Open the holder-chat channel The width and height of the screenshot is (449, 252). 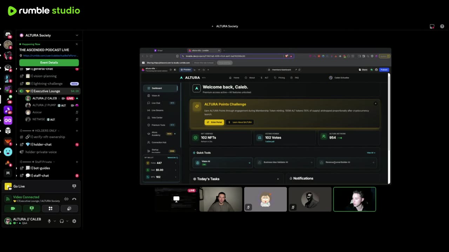pyautogui.click(x=49, y=145)
